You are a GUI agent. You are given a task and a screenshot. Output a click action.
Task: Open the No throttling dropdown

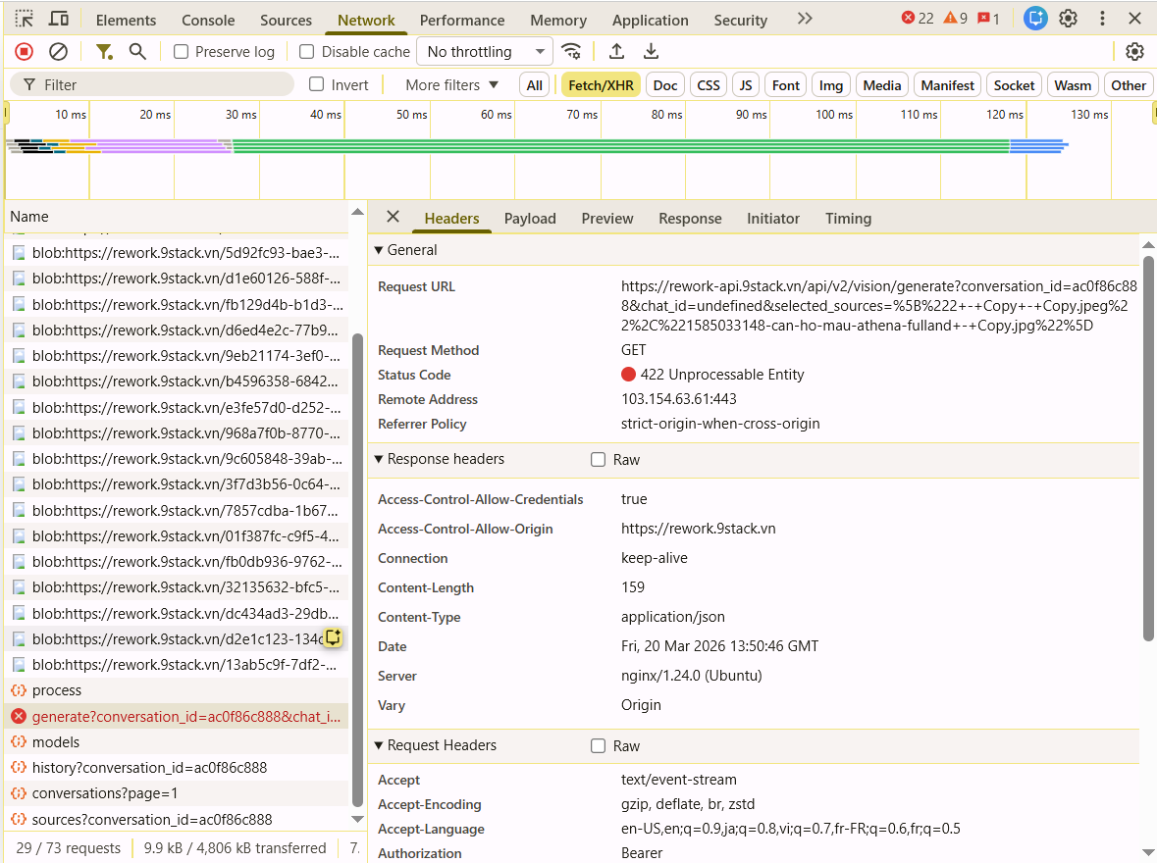(485, 52)
